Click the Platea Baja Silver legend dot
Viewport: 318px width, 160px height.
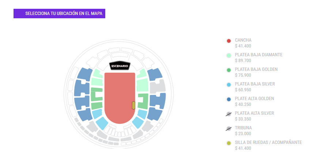(229, 85)
